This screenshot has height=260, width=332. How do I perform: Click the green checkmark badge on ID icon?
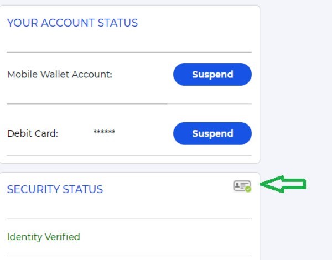(x=248, y=189)
